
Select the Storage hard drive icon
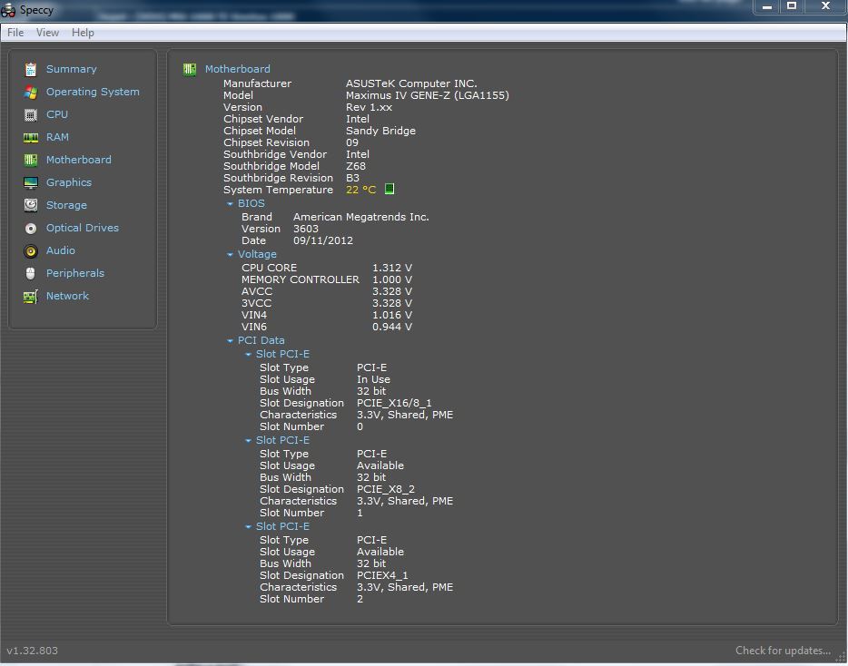(x=31, y=205)
